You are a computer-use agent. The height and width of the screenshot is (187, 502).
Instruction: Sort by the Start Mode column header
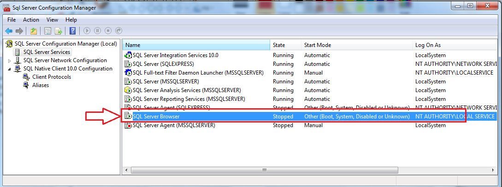point(357,45)
